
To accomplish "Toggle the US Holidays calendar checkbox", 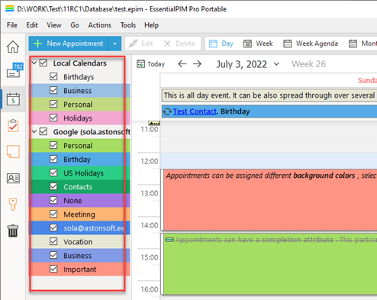I will [53, 173].
